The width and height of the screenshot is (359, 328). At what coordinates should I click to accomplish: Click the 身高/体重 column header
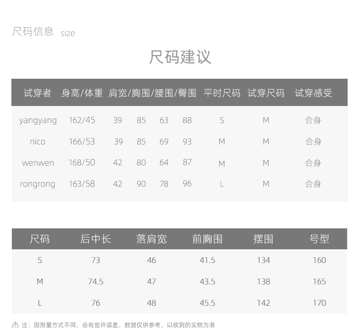(x=82, y=93)
